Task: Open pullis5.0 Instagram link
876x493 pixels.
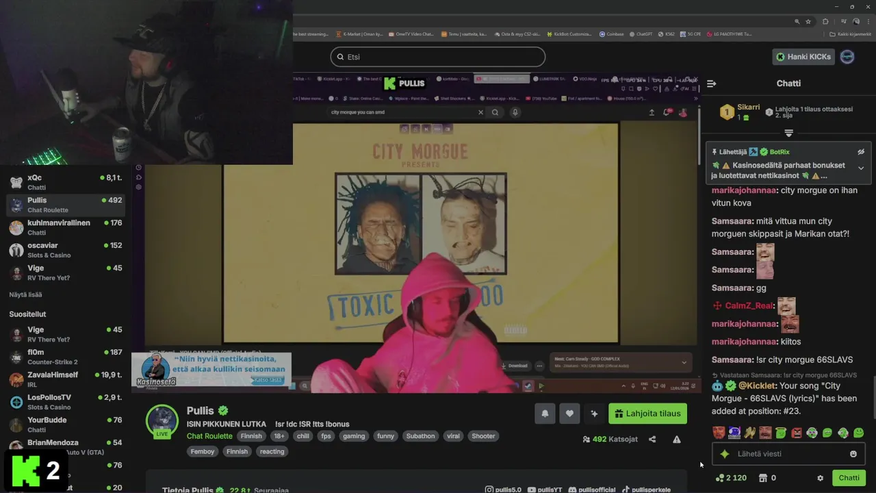Action: (503, 490)
